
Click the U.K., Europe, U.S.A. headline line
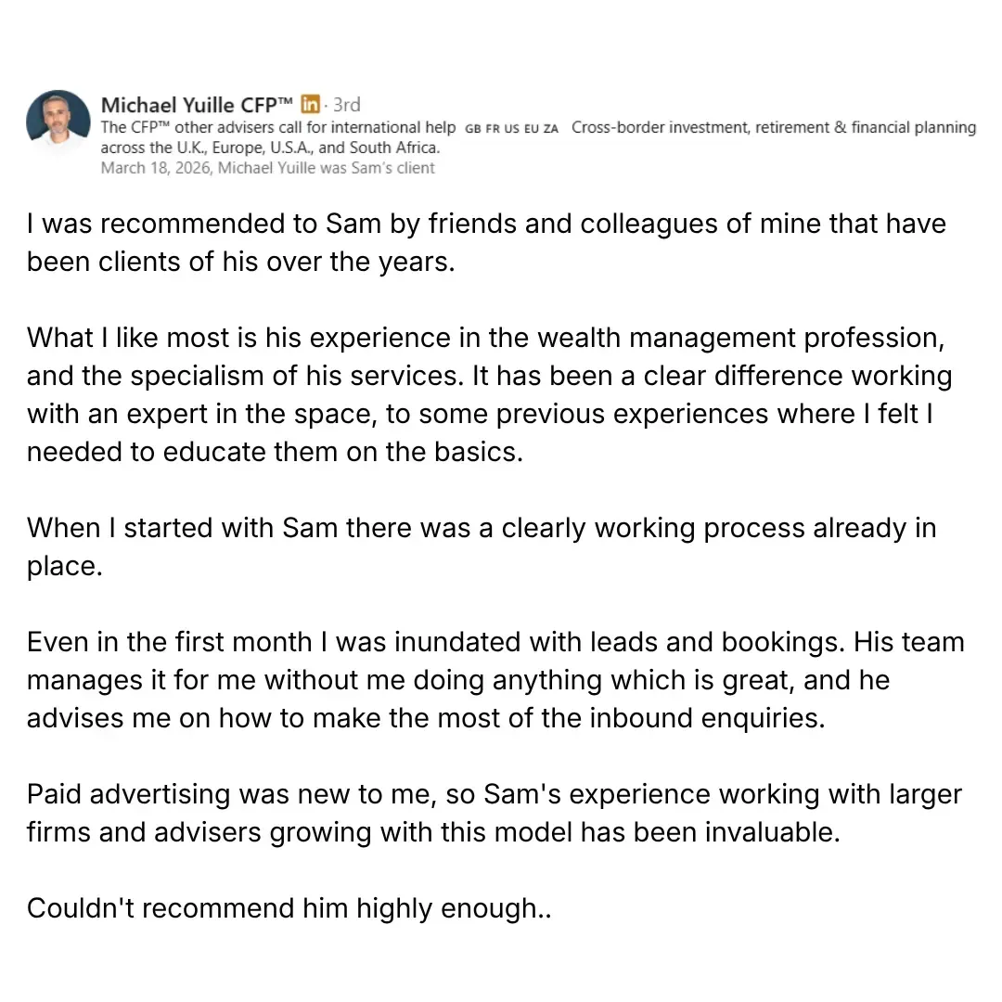click(x=270, y=148)
